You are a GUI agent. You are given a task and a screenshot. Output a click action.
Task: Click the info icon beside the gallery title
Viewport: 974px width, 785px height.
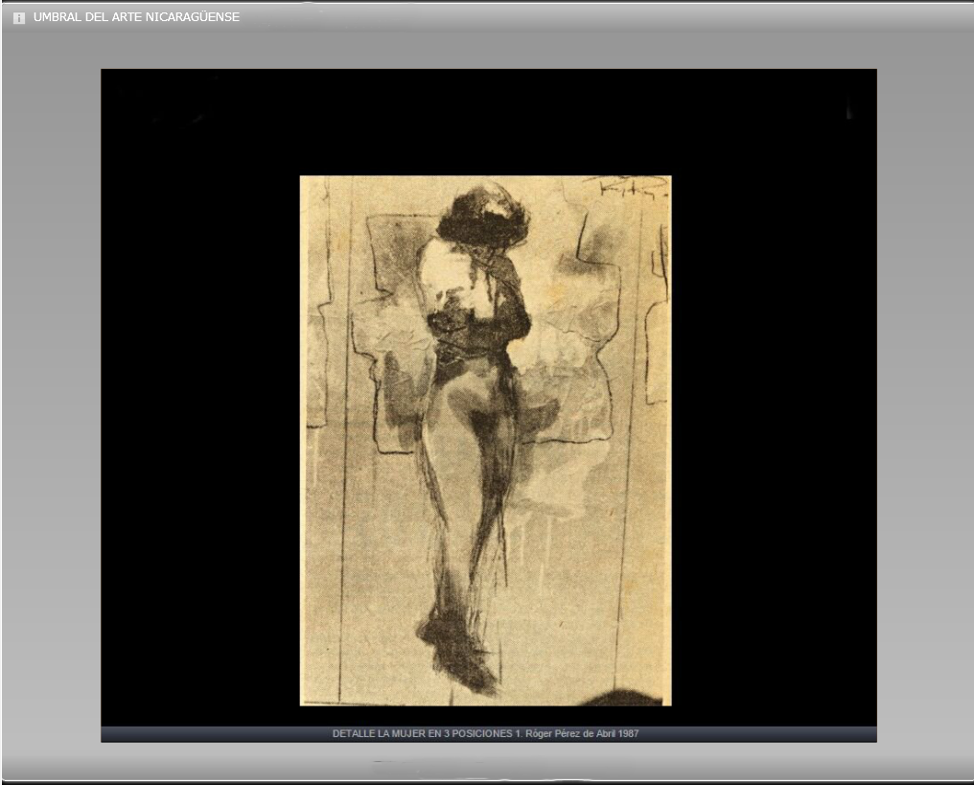[x=19, y=18]
